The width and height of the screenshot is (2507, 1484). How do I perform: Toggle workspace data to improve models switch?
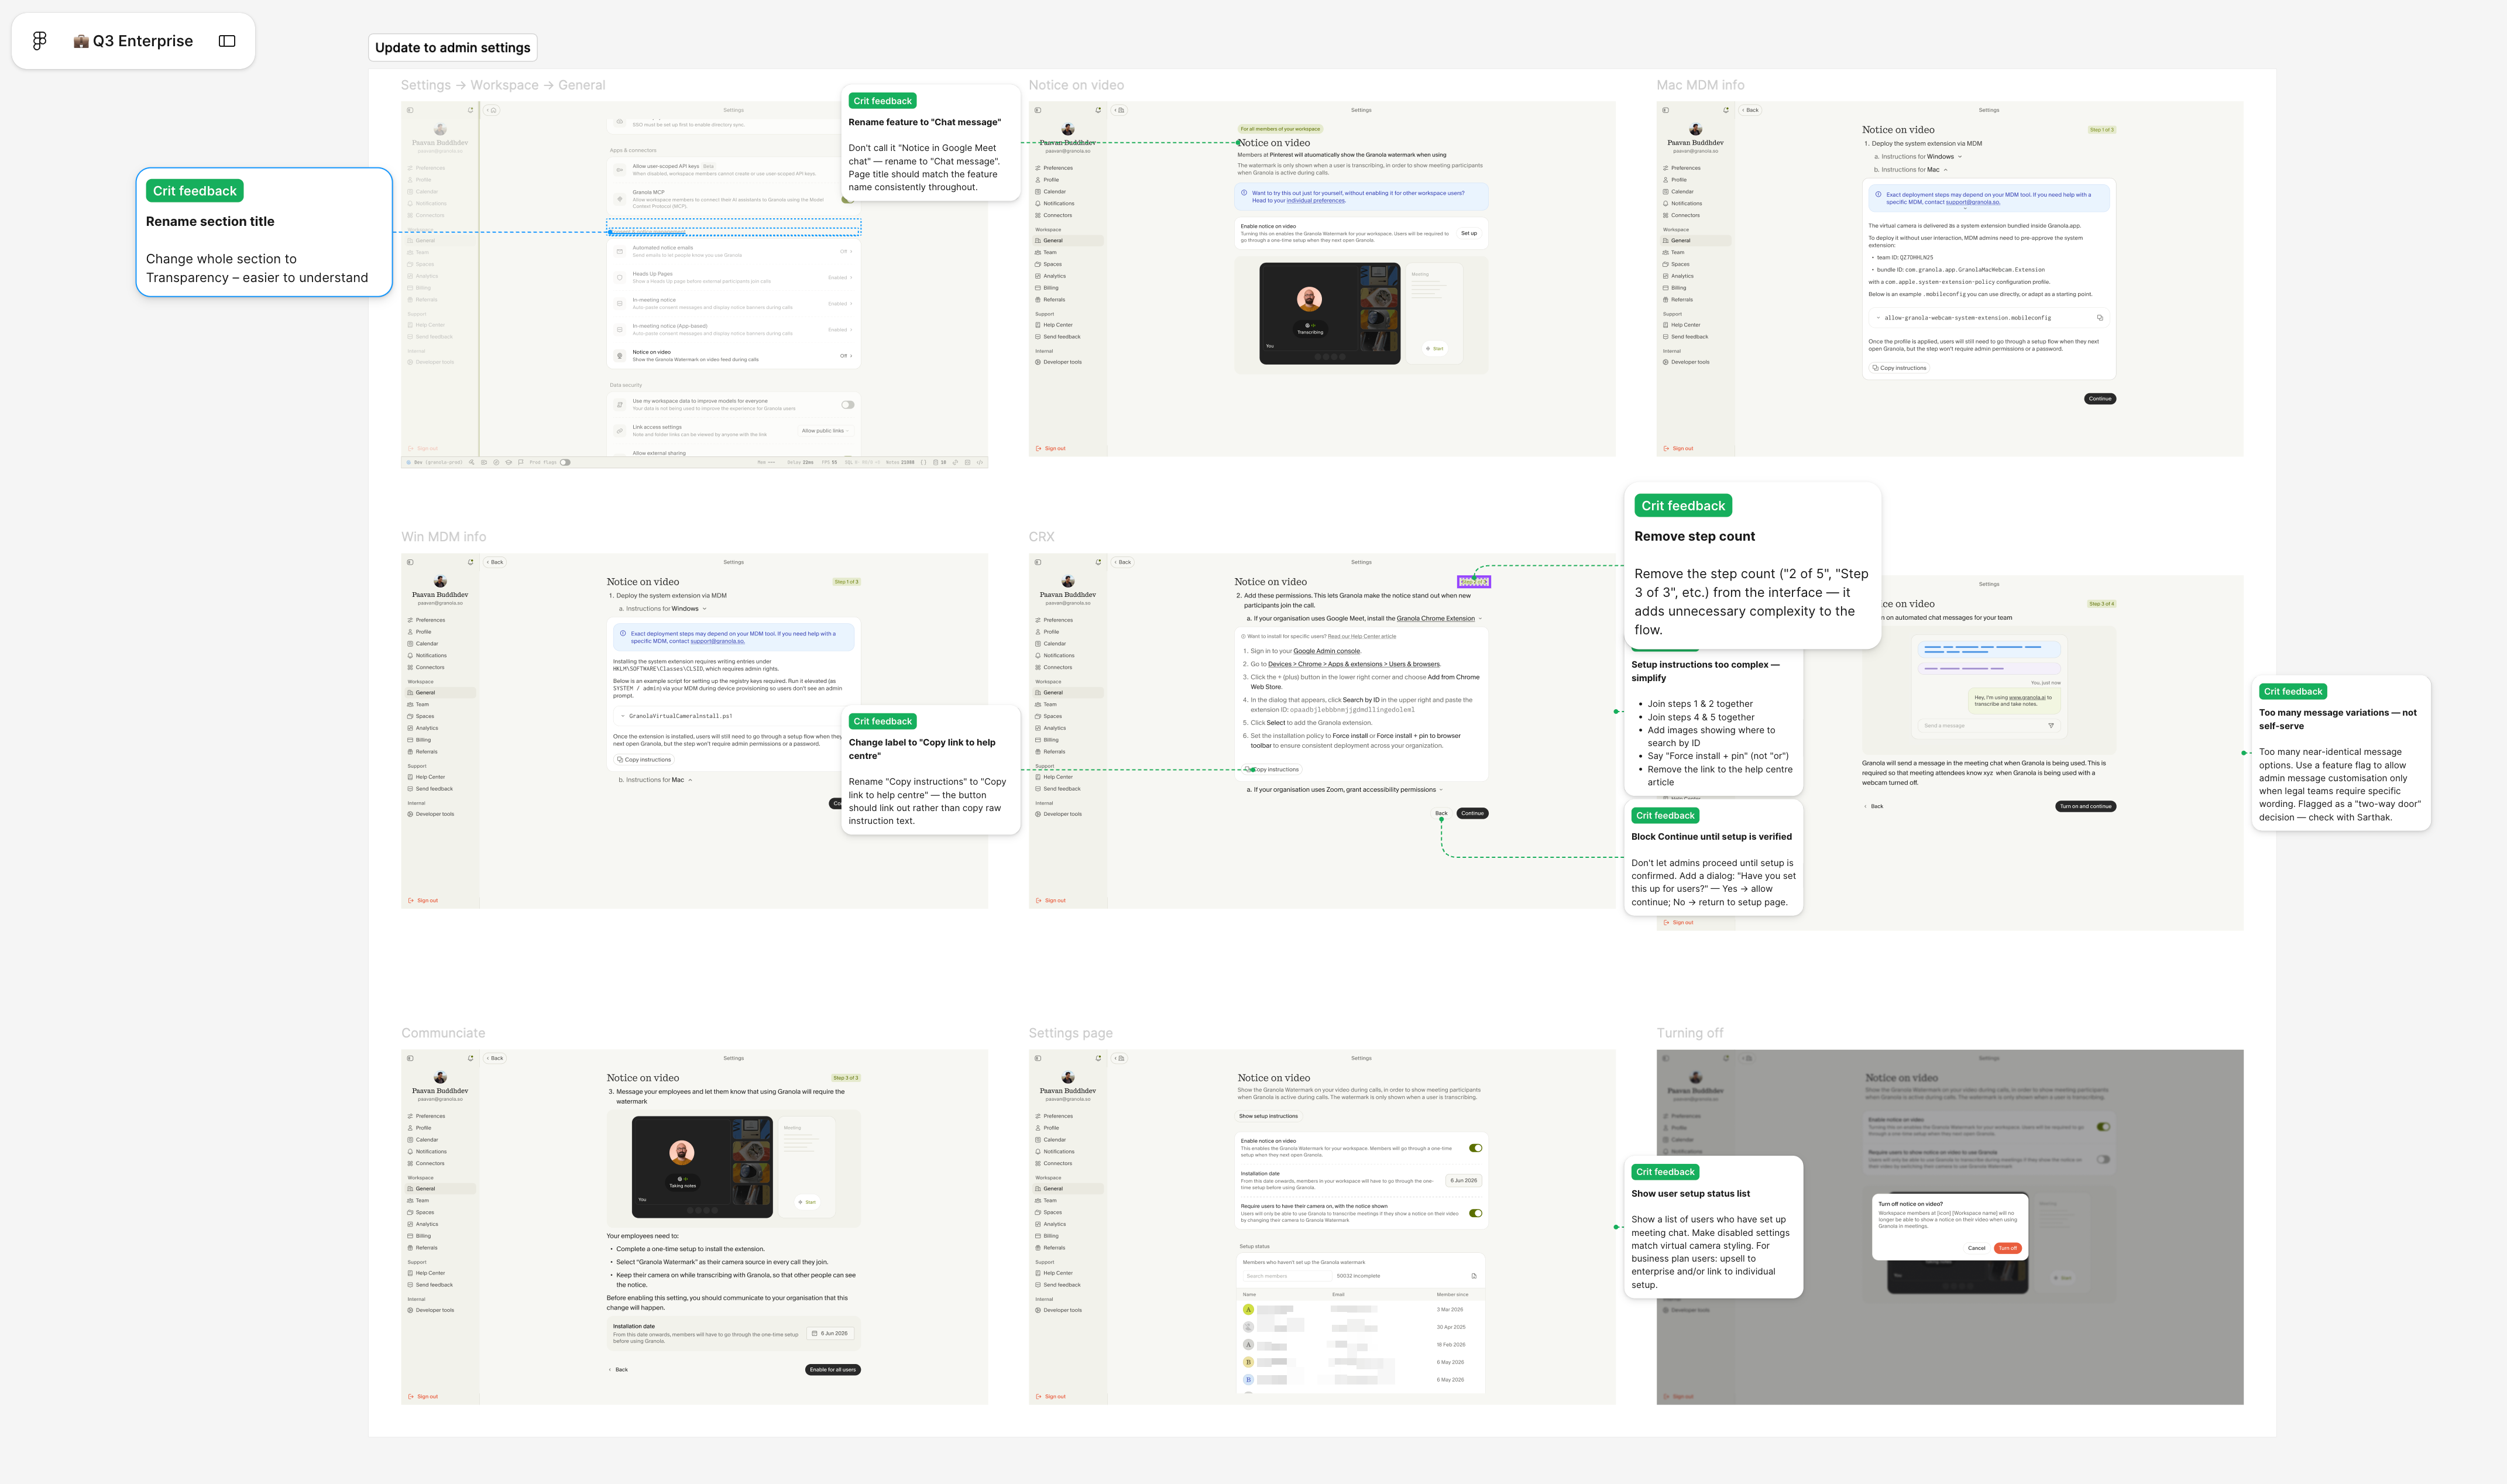[847, 405]
